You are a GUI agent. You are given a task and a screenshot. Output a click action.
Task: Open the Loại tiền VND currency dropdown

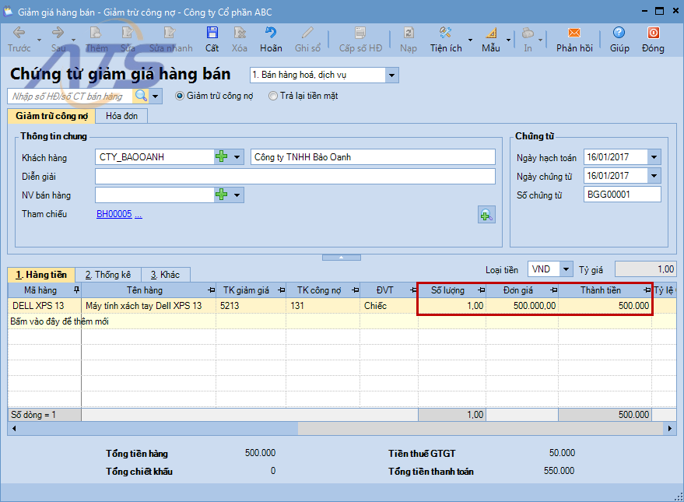[x=566, y=269]
